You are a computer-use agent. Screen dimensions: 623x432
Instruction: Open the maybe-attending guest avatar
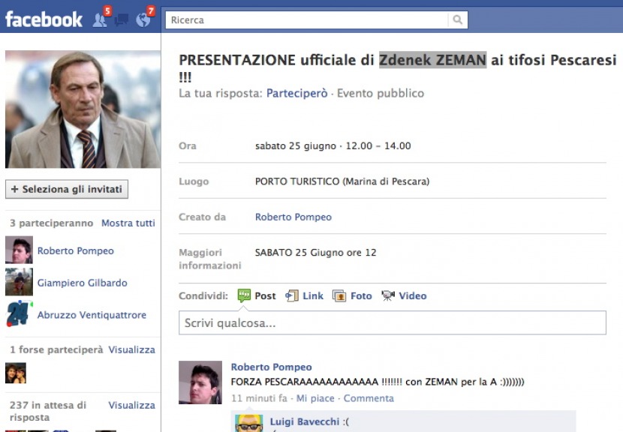(16, 373)
